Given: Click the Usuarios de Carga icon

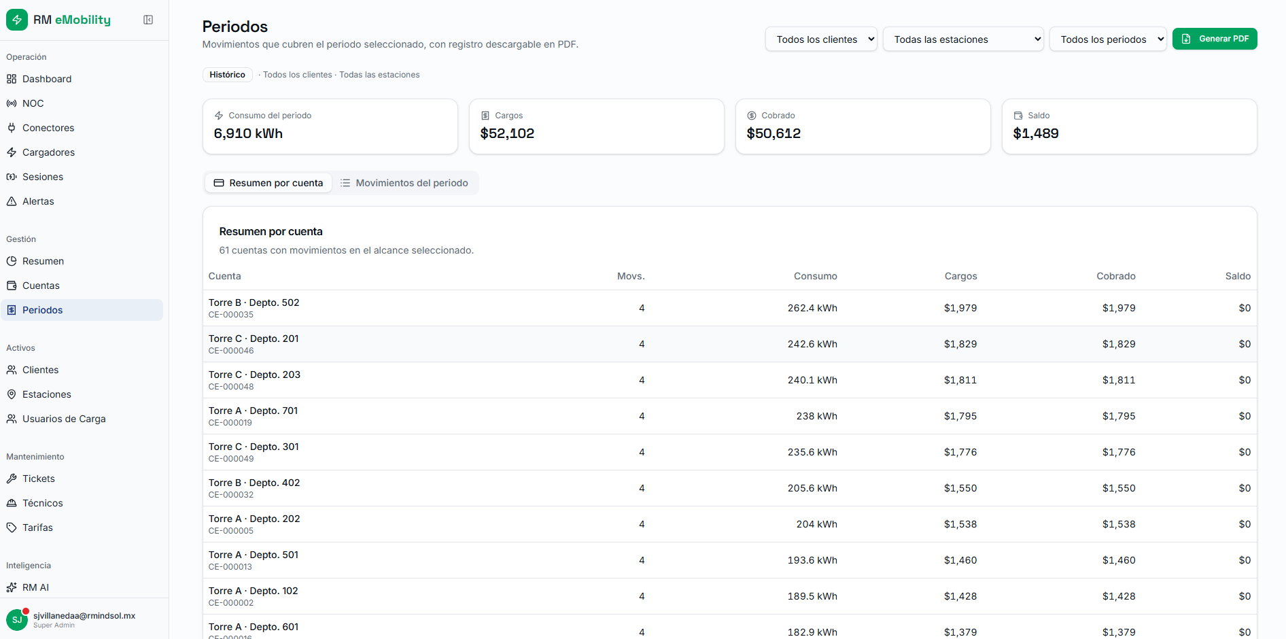Looking at the screenshot, I should point(12,419).
